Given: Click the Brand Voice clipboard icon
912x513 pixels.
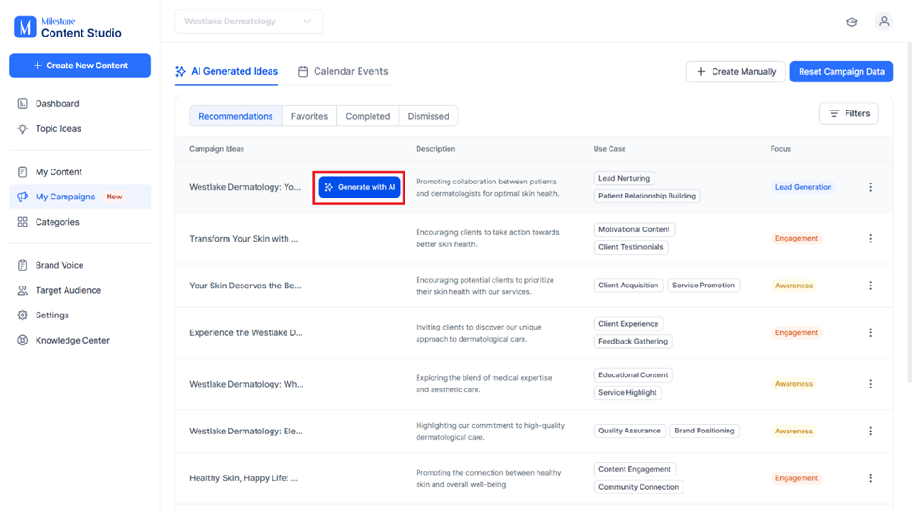Looking at the screenshot, I should 22,265.
